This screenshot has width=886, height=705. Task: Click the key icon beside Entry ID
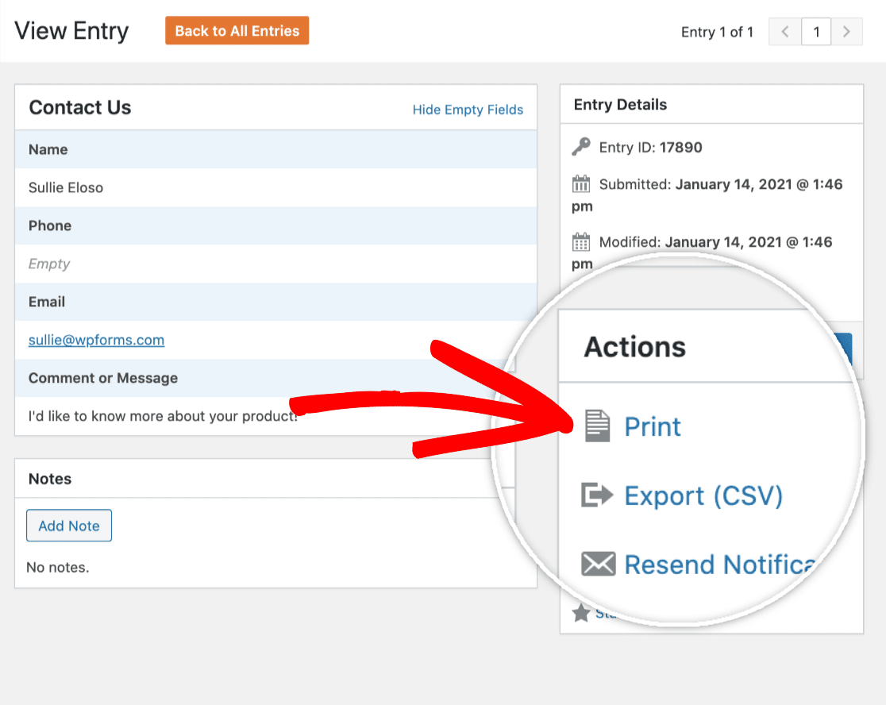(581, 147)
